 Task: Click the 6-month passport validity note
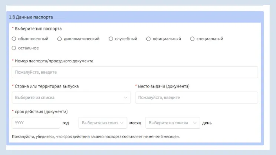96,137
